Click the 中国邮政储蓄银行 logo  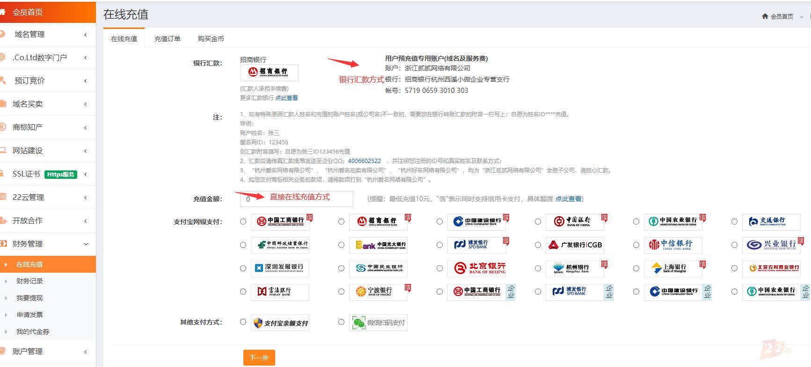pyautogui.click(x=280, y=245)
